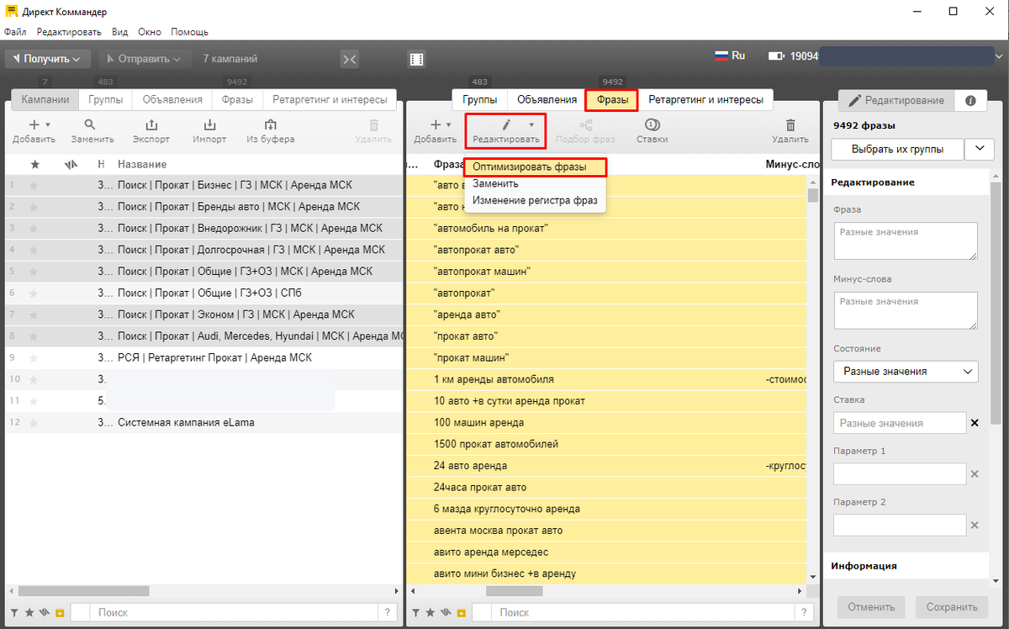The height and width of the screenshot is (629, 1009).
Task: Open dropdown arrow beside Добавить in phrases panel
Action: click(449, 124)
